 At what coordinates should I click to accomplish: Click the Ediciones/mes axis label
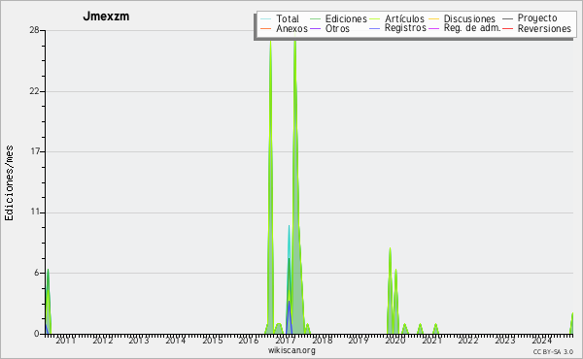pyautogui.click(x=9, y=183)
